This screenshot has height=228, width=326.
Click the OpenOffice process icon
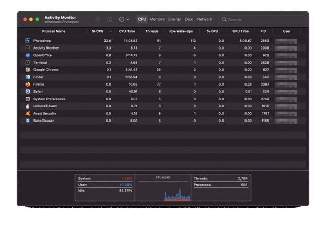28,55
